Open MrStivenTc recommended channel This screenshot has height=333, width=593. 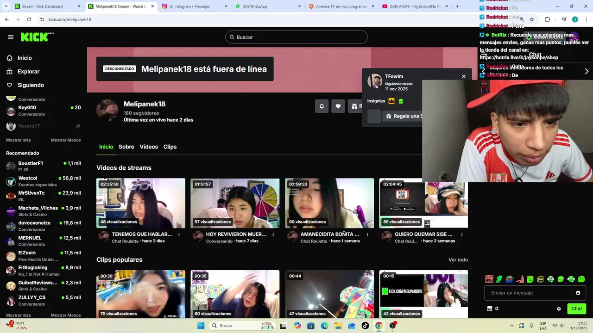pyautogui.click(x=44, y=196)
